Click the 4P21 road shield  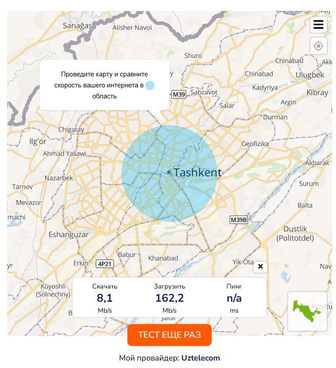click(x=105, y=264)
